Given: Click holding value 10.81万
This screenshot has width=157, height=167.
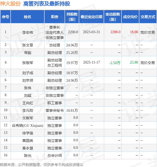Looking at the screenshot, I should pyautogui.click(x=72, y=110).
